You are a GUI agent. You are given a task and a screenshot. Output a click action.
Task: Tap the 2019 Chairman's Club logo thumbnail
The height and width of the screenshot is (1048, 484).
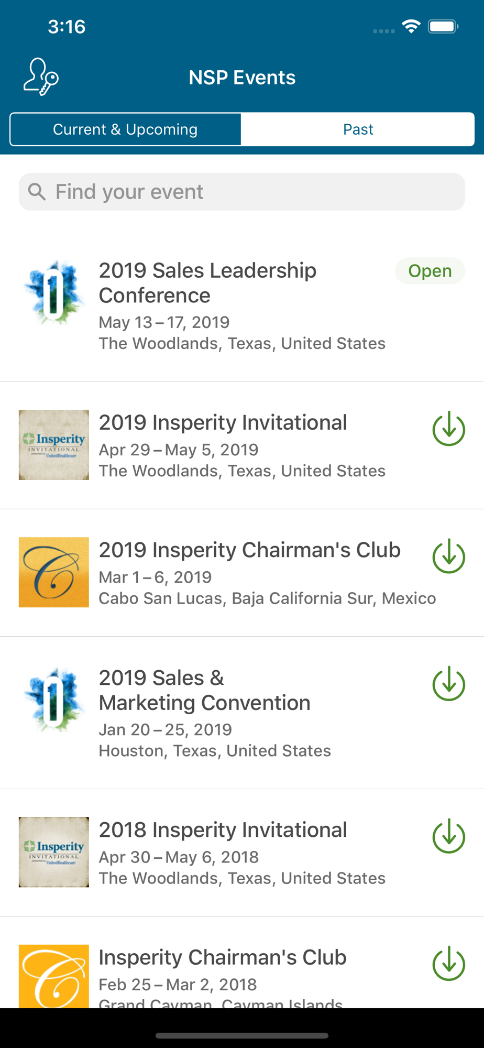54,572
